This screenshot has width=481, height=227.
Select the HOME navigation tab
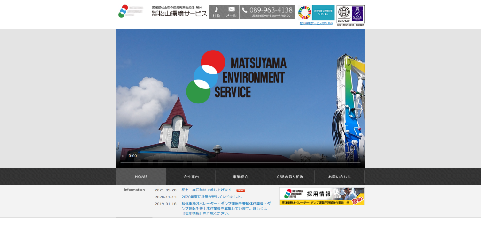tap(141, 177)
